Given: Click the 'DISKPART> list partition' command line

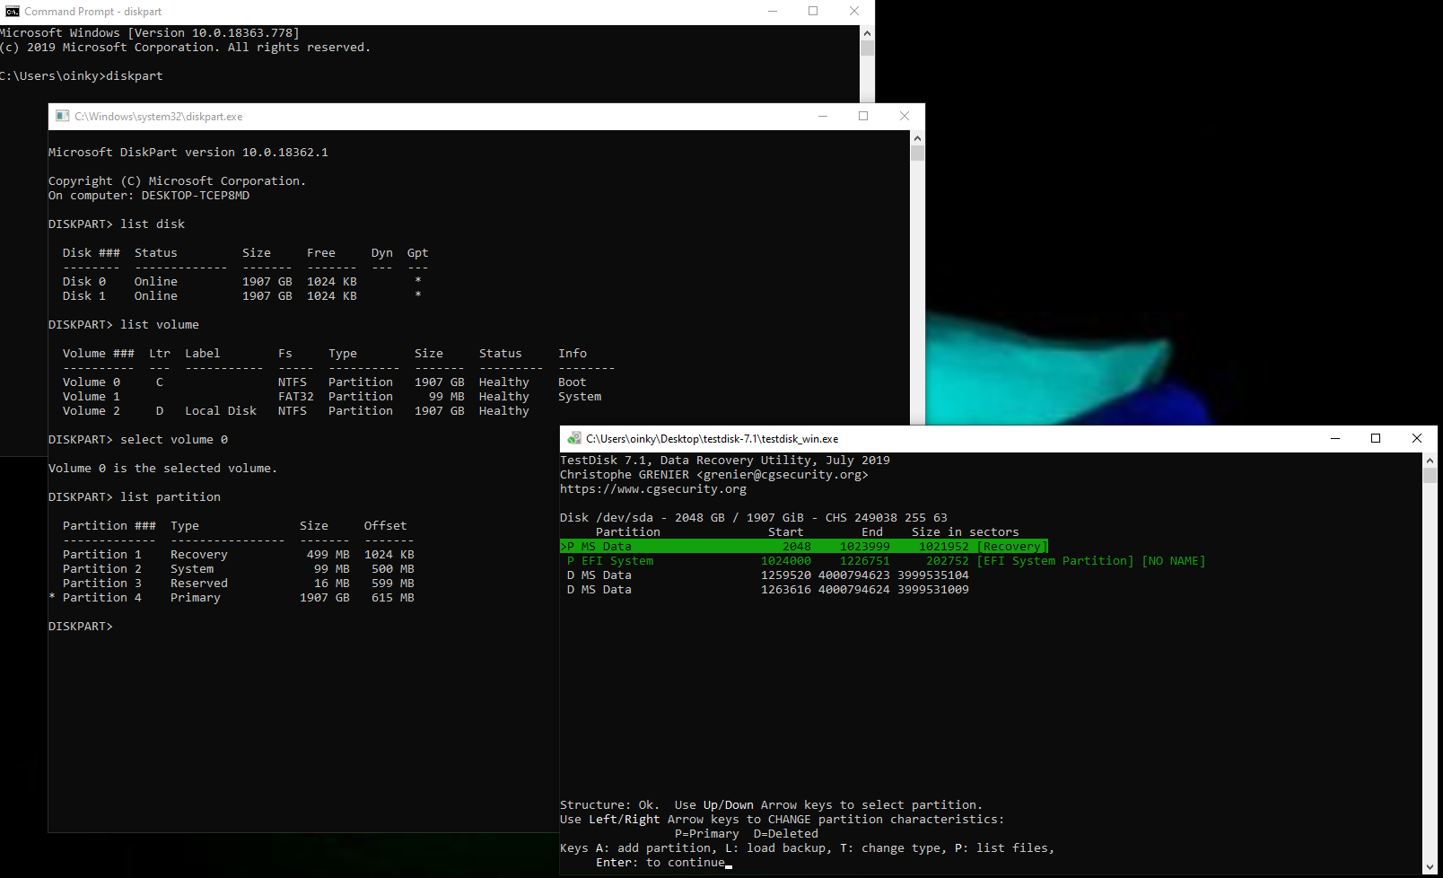Looking at the screenshot, I should tap(135, 497).
